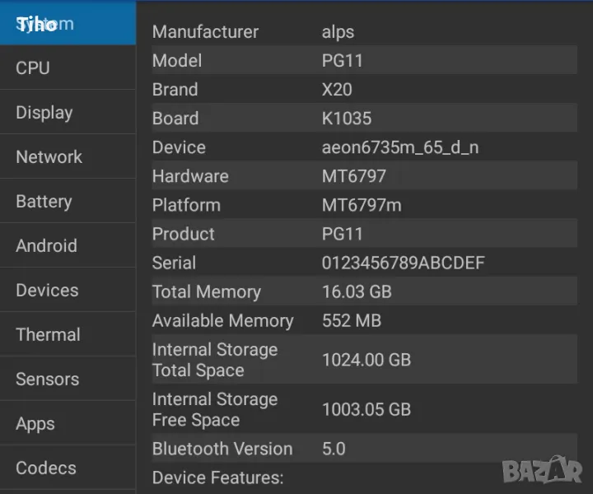
Task: Open the Sensors tab
Action: 68,380
